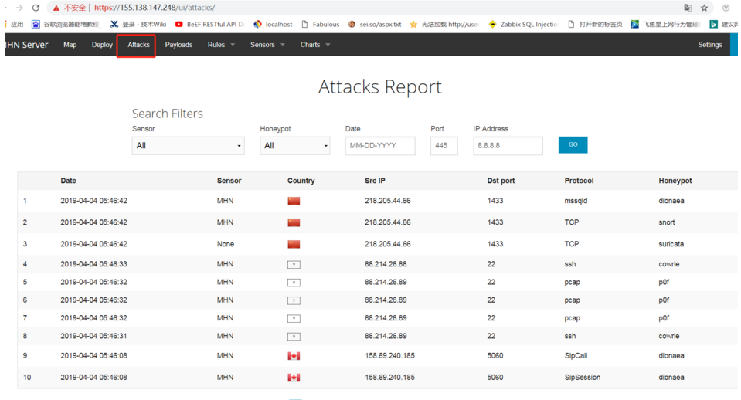Viewport: 741px width, 400px height.
Task: Focus the IP Address filter field
Action: [508, 146]
